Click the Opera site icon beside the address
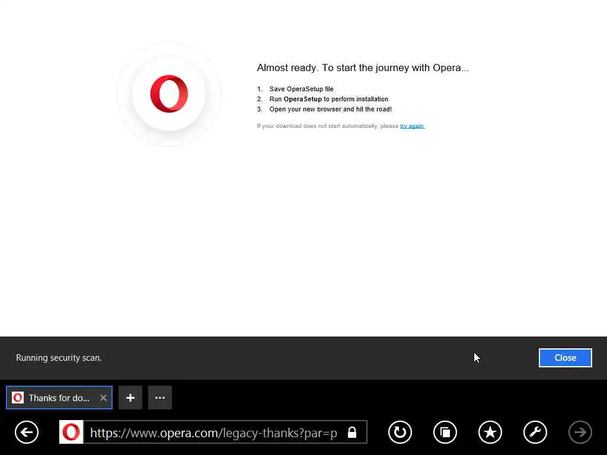This screenshot has height=455, width=607. (x=71, y=432)
